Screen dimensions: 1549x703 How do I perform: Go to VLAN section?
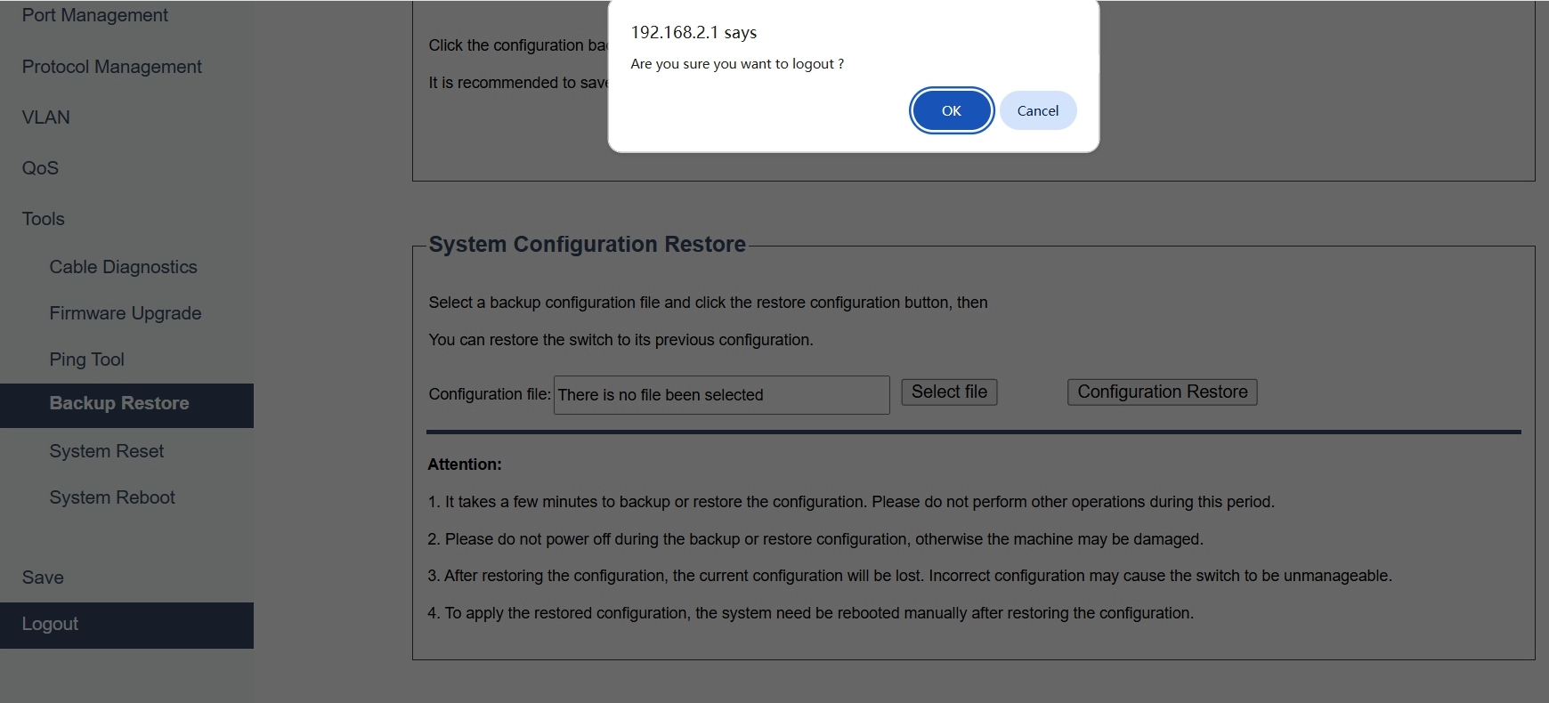click(46, 117)
